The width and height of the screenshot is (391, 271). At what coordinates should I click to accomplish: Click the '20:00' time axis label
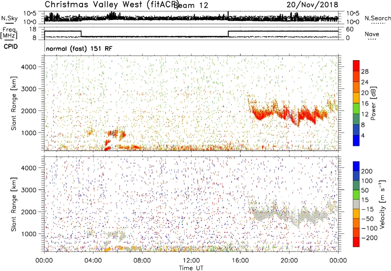(289, 261)
